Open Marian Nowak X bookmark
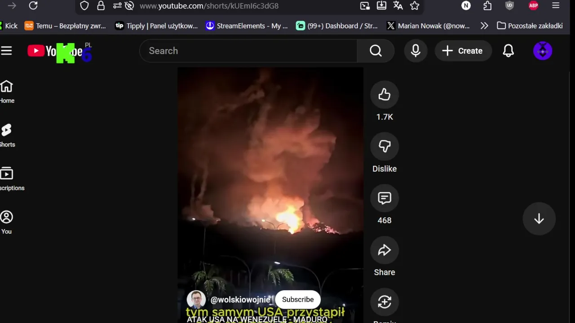The image size is (575, 323). tap(428, 26)
